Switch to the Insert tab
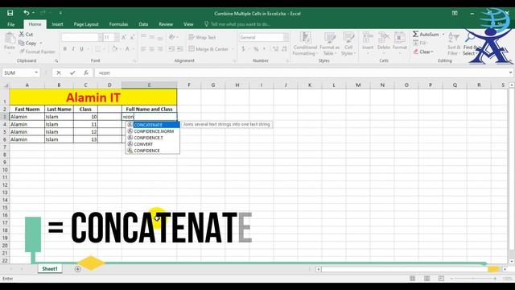The image size is (515, 290). click(x=57, y=24)
